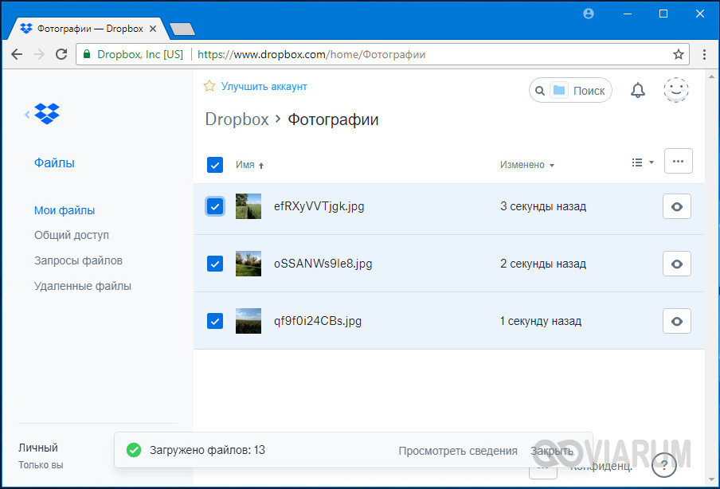Click the Улучшить аккаунт link
This screenshot has width=720, height=489.
point(263,86)
